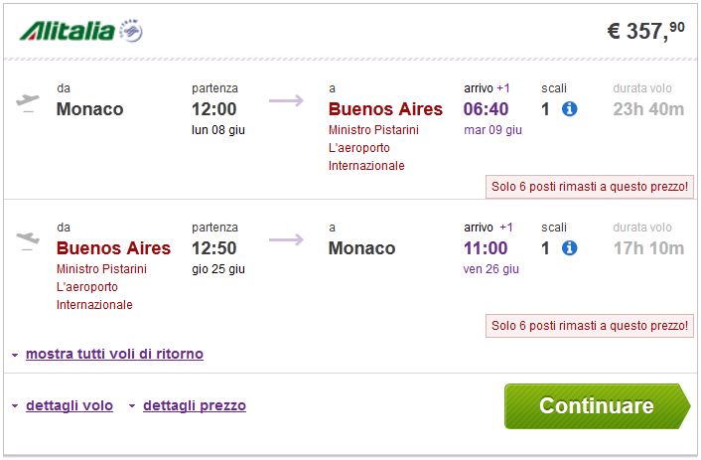Screen dimensions: 701x460
Task: Click return arrival time 11:00
Action: [486, 248]
